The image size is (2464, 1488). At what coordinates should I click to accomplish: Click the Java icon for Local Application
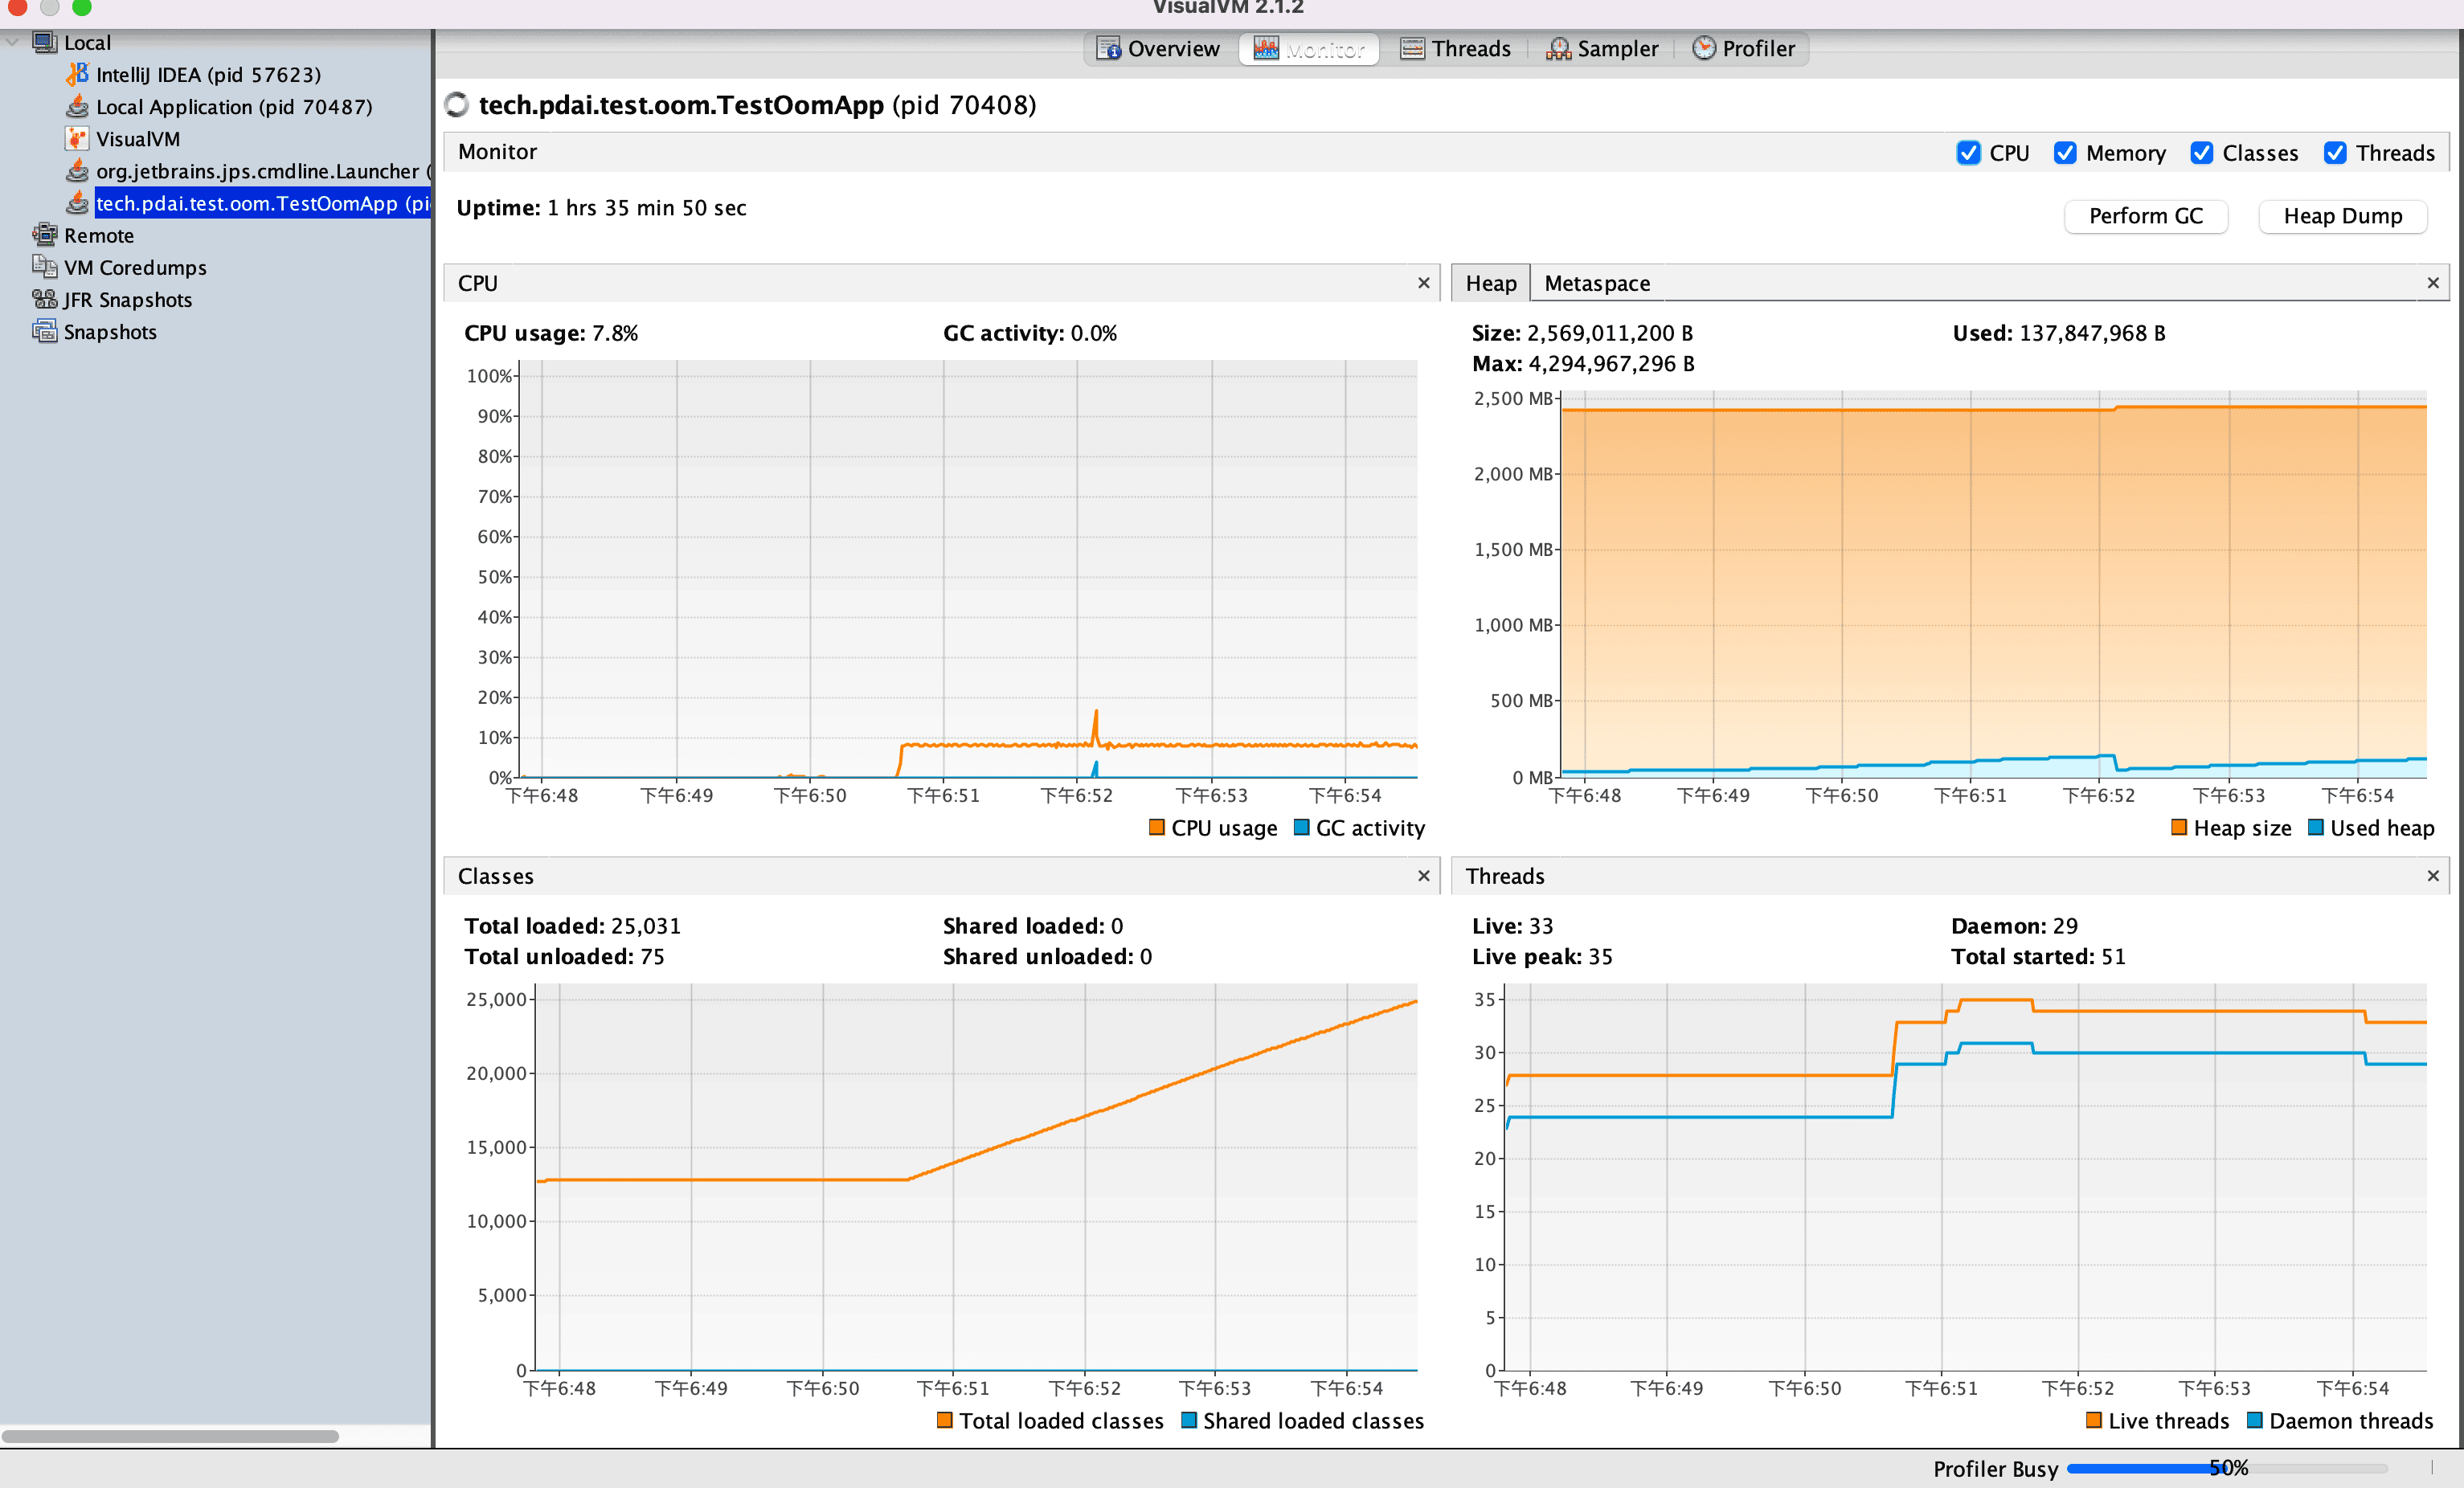coord(77,106)
